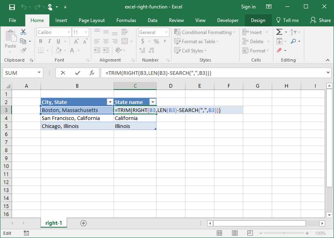This screenshot has height=238, width=334.
Task: Apply Percent Style formatting
Action: tap(155, 41)
